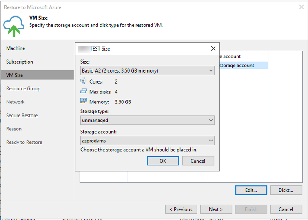Select the highlighted storage account row
Screen dimensions: 308x220
(244, 65)
